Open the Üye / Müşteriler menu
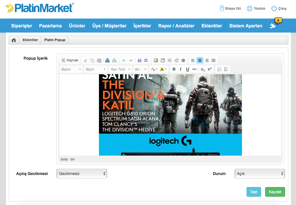 [110, 26]
